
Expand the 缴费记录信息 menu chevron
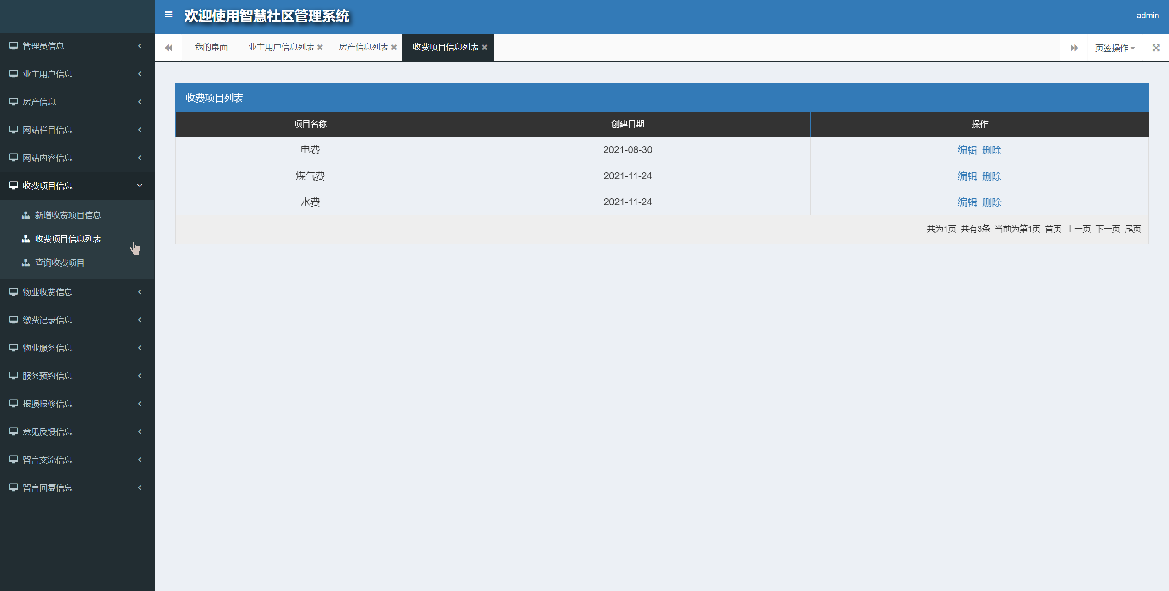coord(140,320)
